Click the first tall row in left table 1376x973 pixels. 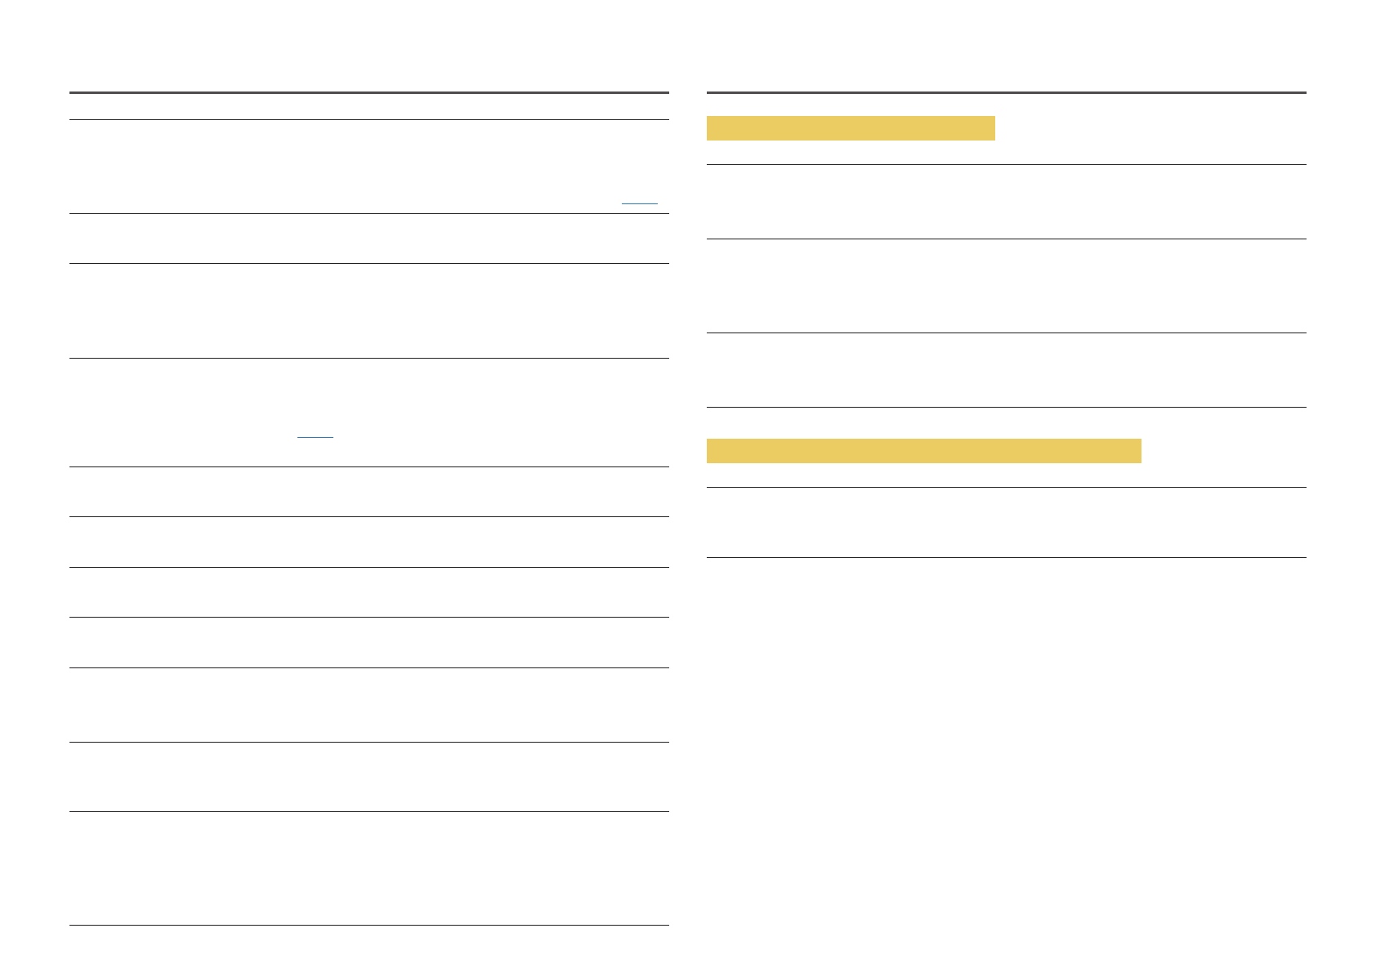369,167
